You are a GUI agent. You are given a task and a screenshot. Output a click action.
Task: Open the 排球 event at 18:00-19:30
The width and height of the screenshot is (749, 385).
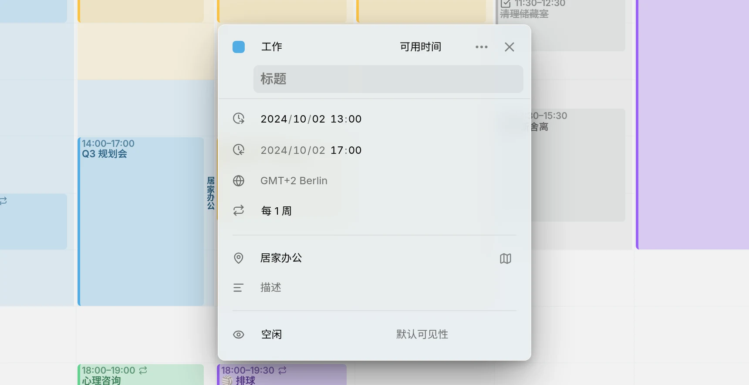point(282,375)
